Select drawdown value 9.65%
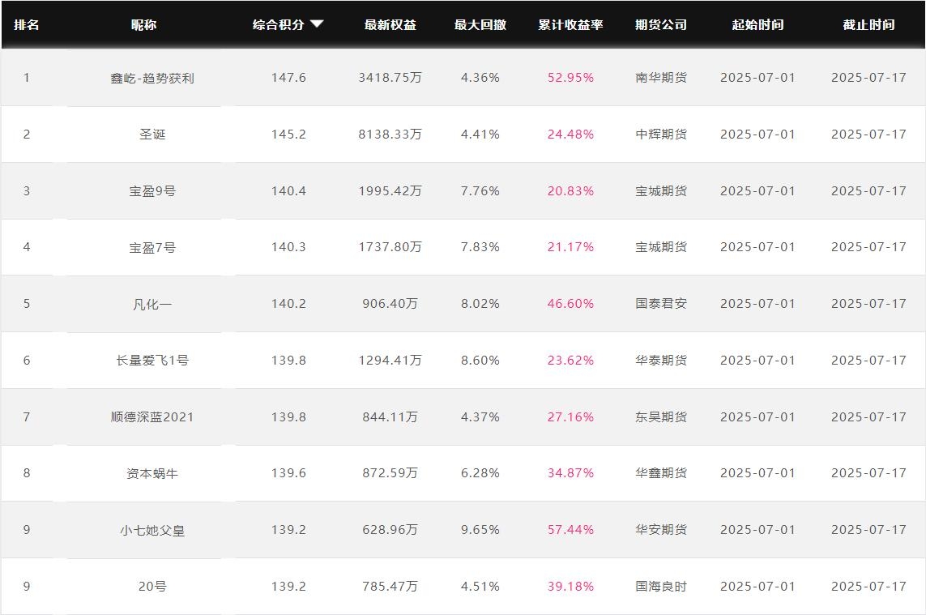Screen dimensions: 926x615 (x=480, y=530)
